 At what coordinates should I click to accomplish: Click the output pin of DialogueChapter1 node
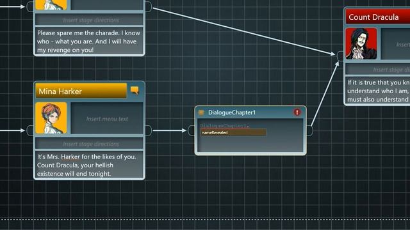309,130
